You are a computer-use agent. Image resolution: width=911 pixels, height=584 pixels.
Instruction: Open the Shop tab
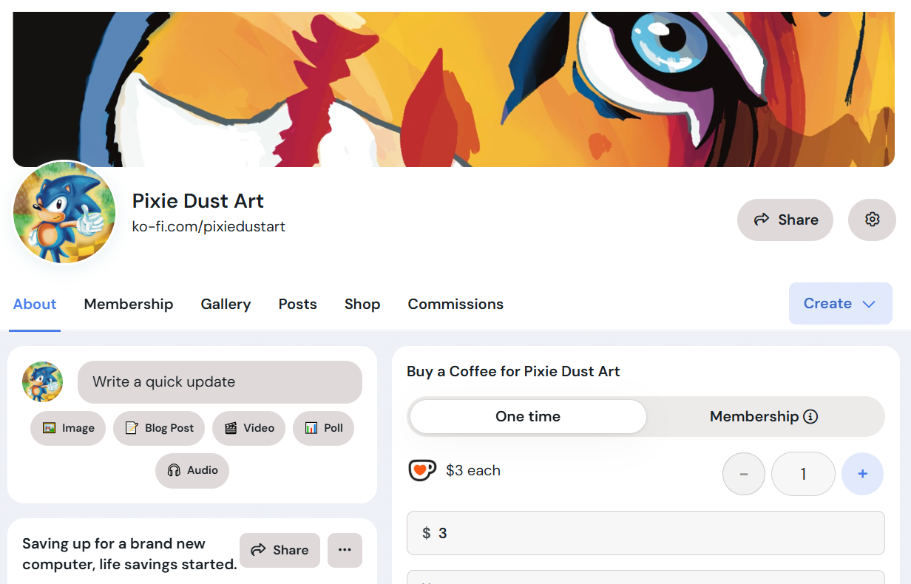[x=362, y=304]
